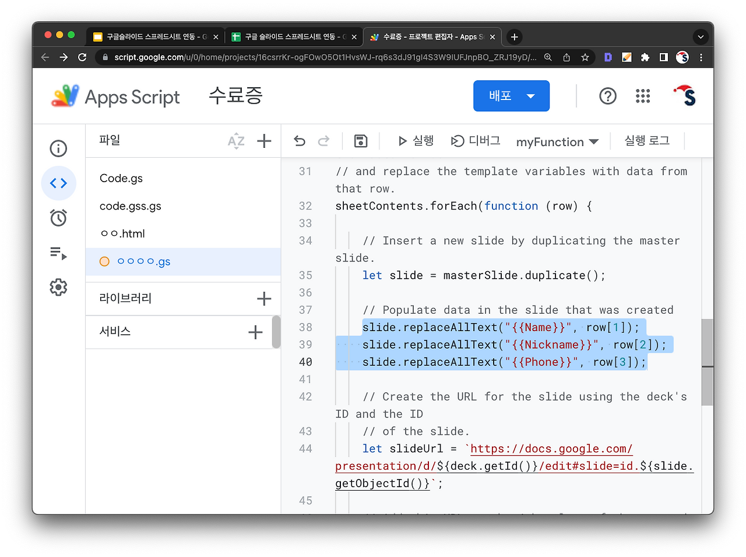Click line number 40 in gutter

click(x=305, y=362)
